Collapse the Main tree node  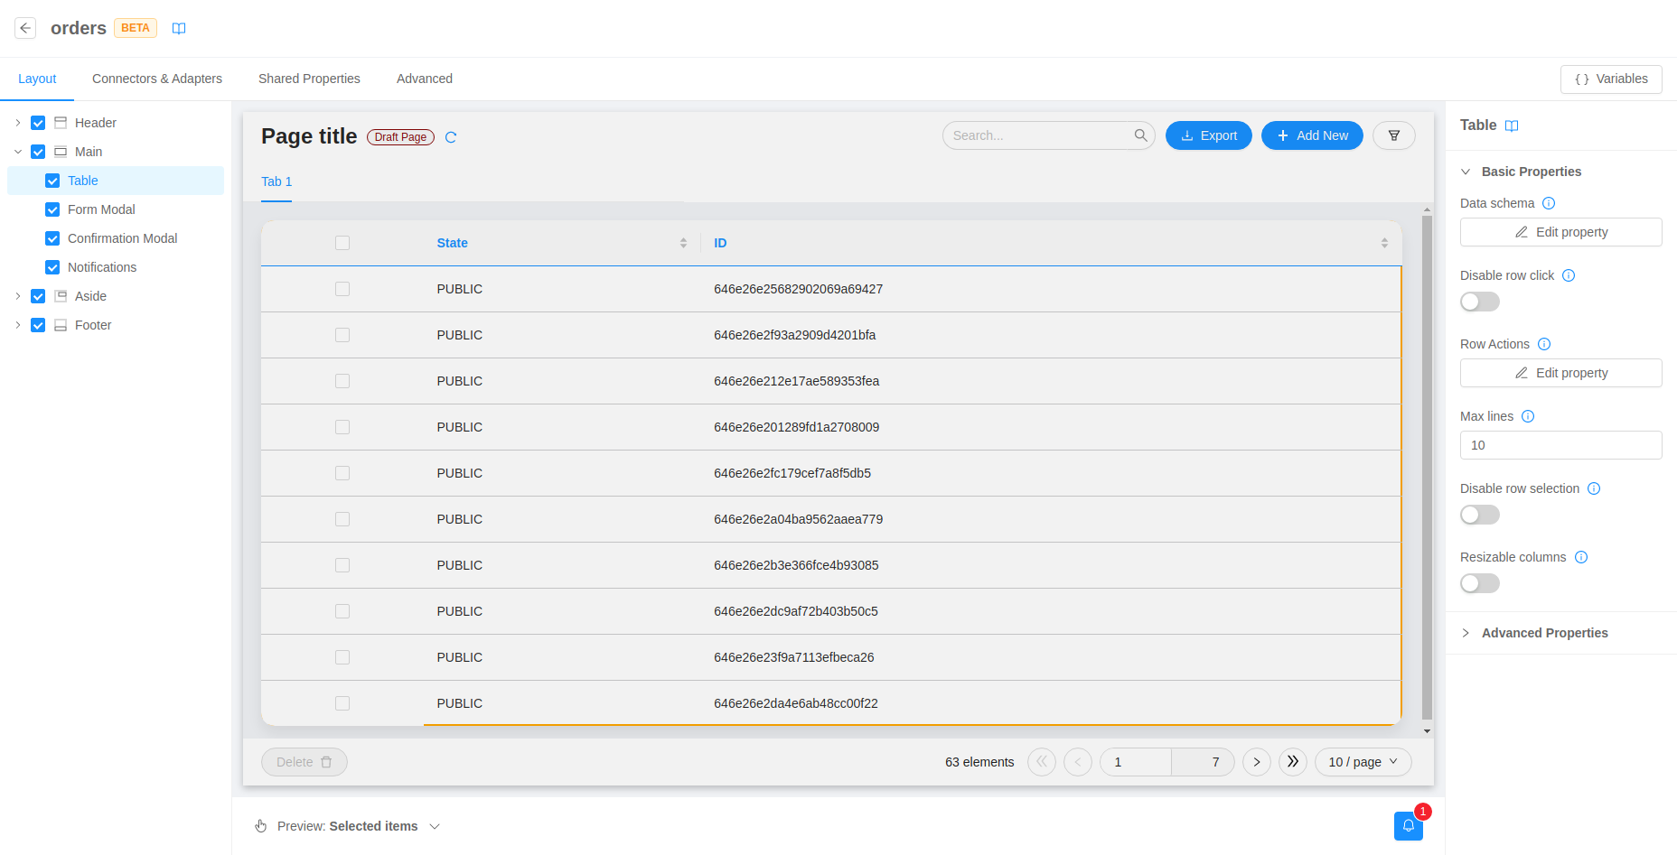click(x=17, y=151)
